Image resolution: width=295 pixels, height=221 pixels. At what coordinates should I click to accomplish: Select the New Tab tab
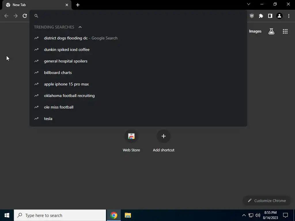tap(37, 5)
